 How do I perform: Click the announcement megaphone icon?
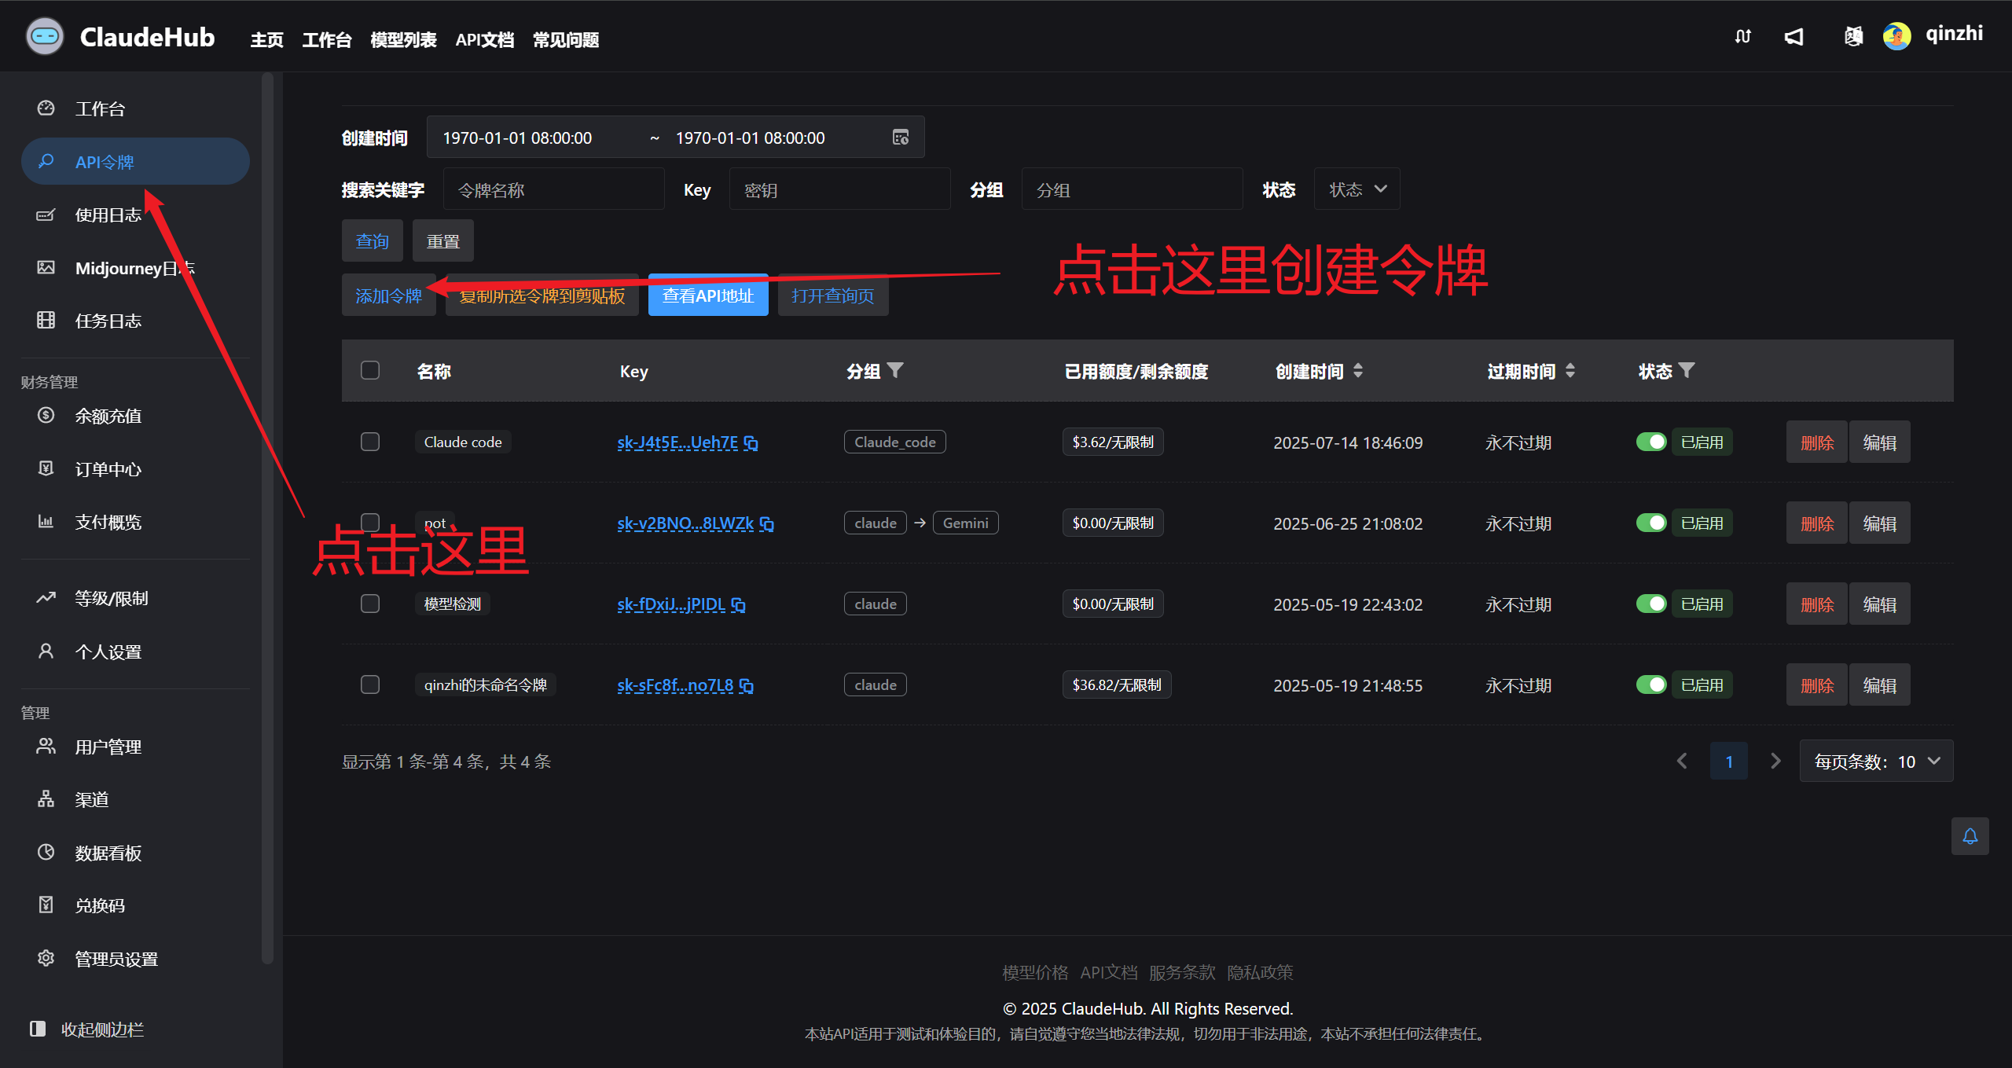click(x=1794, y=37)
